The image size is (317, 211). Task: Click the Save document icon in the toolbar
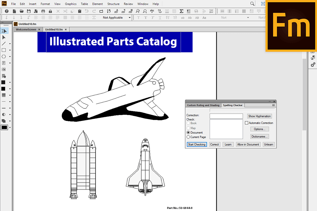pyautogui.click(x=29, y=11)
